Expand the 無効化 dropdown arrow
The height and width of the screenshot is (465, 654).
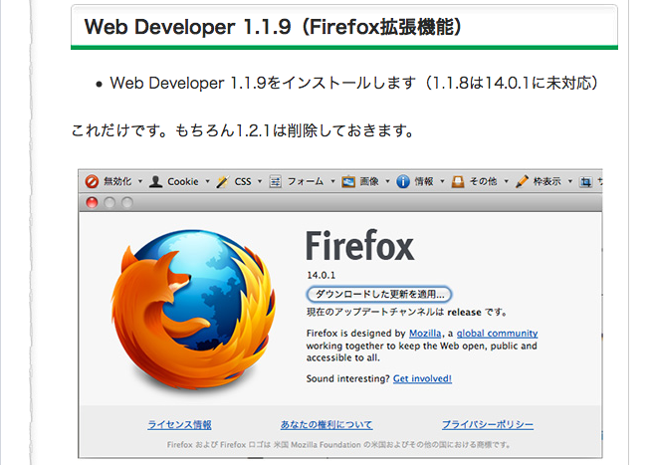pyautogui.click(x=140, y=181)
